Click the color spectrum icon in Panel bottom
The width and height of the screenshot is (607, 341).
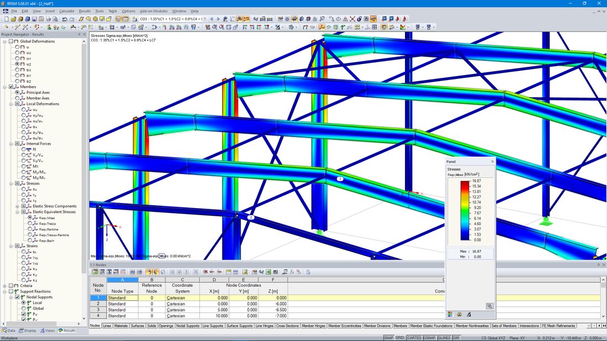pyautogui.click(x=450, y=315)
